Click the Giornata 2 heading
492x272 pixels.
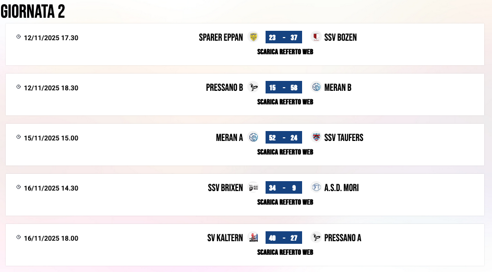33,11
